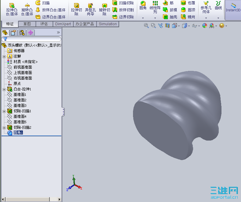Screen dimensions: 241x202
Task: Choose the 包覆 wrap tool
Action: pyautogui.click(x=188, y=3)
